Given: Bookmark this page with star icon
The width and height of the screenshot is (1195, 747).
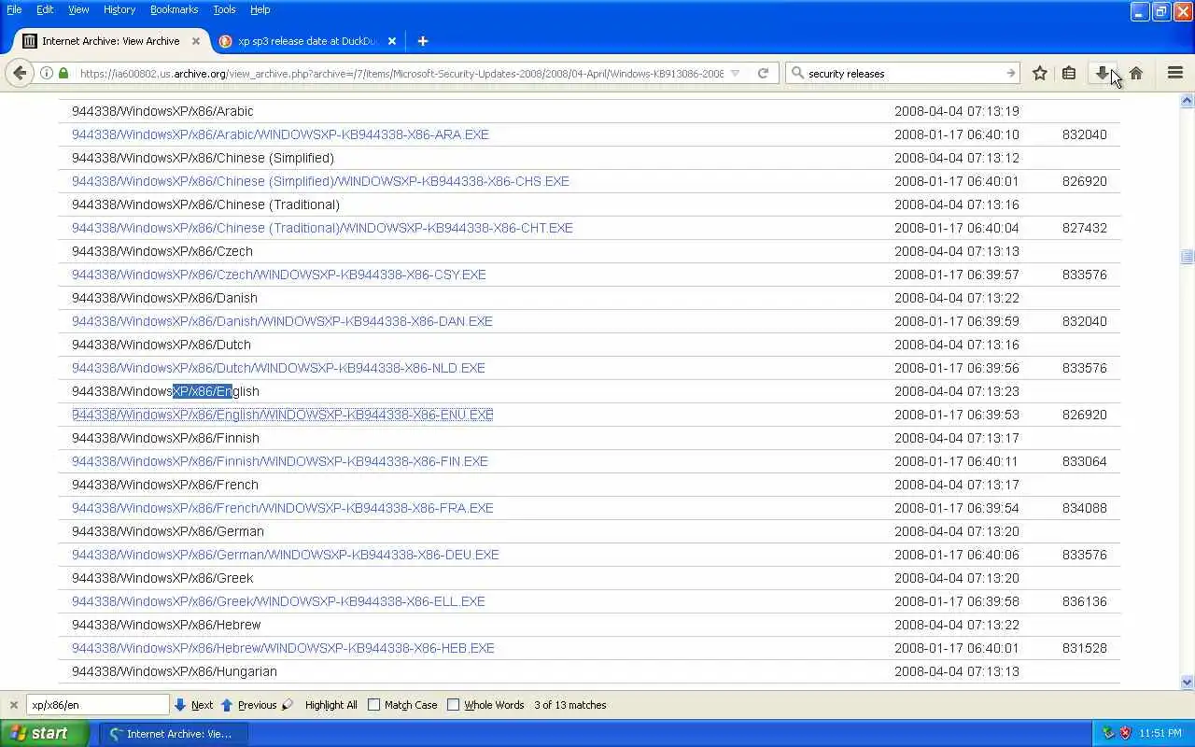Looking at the screenshot, I should click(1039, 73).
